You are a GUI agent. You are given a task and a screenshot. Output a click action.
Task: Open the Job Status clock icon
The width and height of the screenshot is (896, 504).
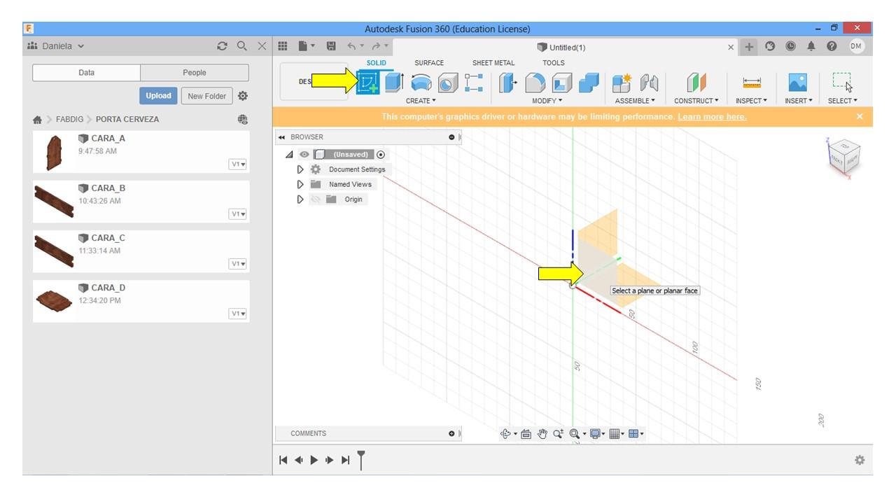pos(790,46)
